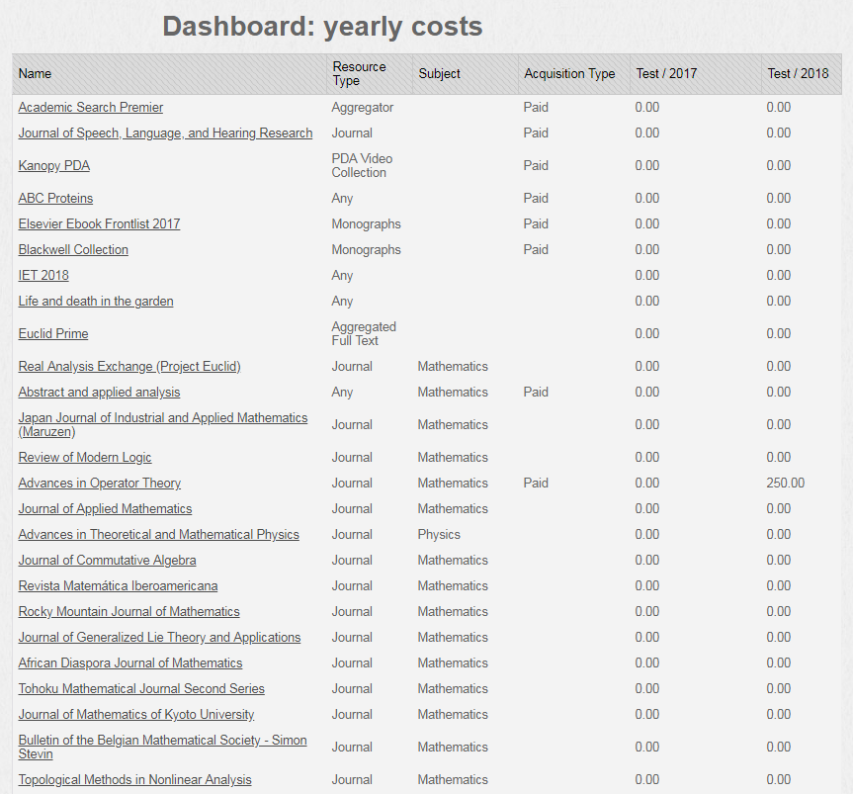
Task: Open Rocky Mountain Journal of Mathematics
Action: pos(128,611)
